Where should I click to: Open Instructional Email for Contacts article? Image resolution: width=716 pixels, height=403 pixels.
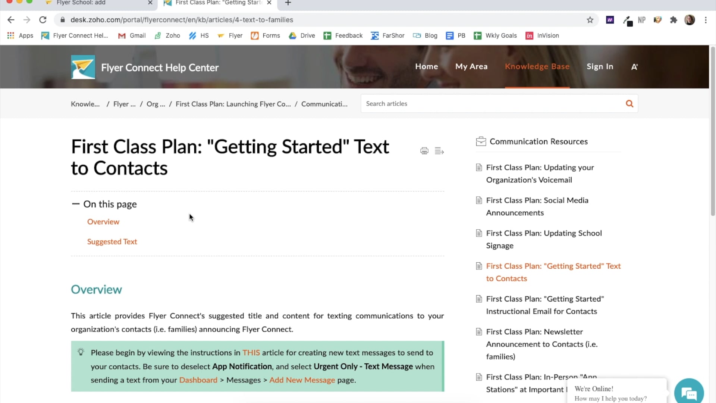pyautogui.click(x=545, y=305)
